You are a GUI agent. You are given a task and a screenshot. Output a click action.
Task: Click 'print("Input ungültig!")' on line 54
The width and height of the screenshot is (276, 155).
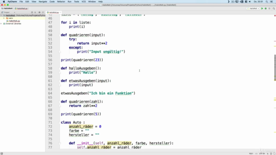(101, 52)
